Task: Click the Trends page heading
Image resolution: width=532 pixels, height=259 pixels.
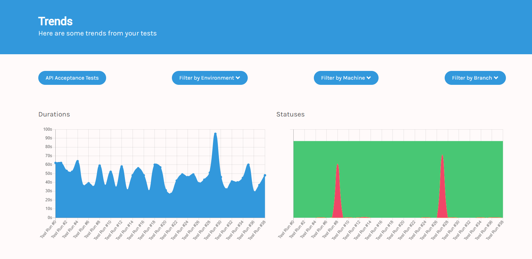Action: [x=55, y=21]
